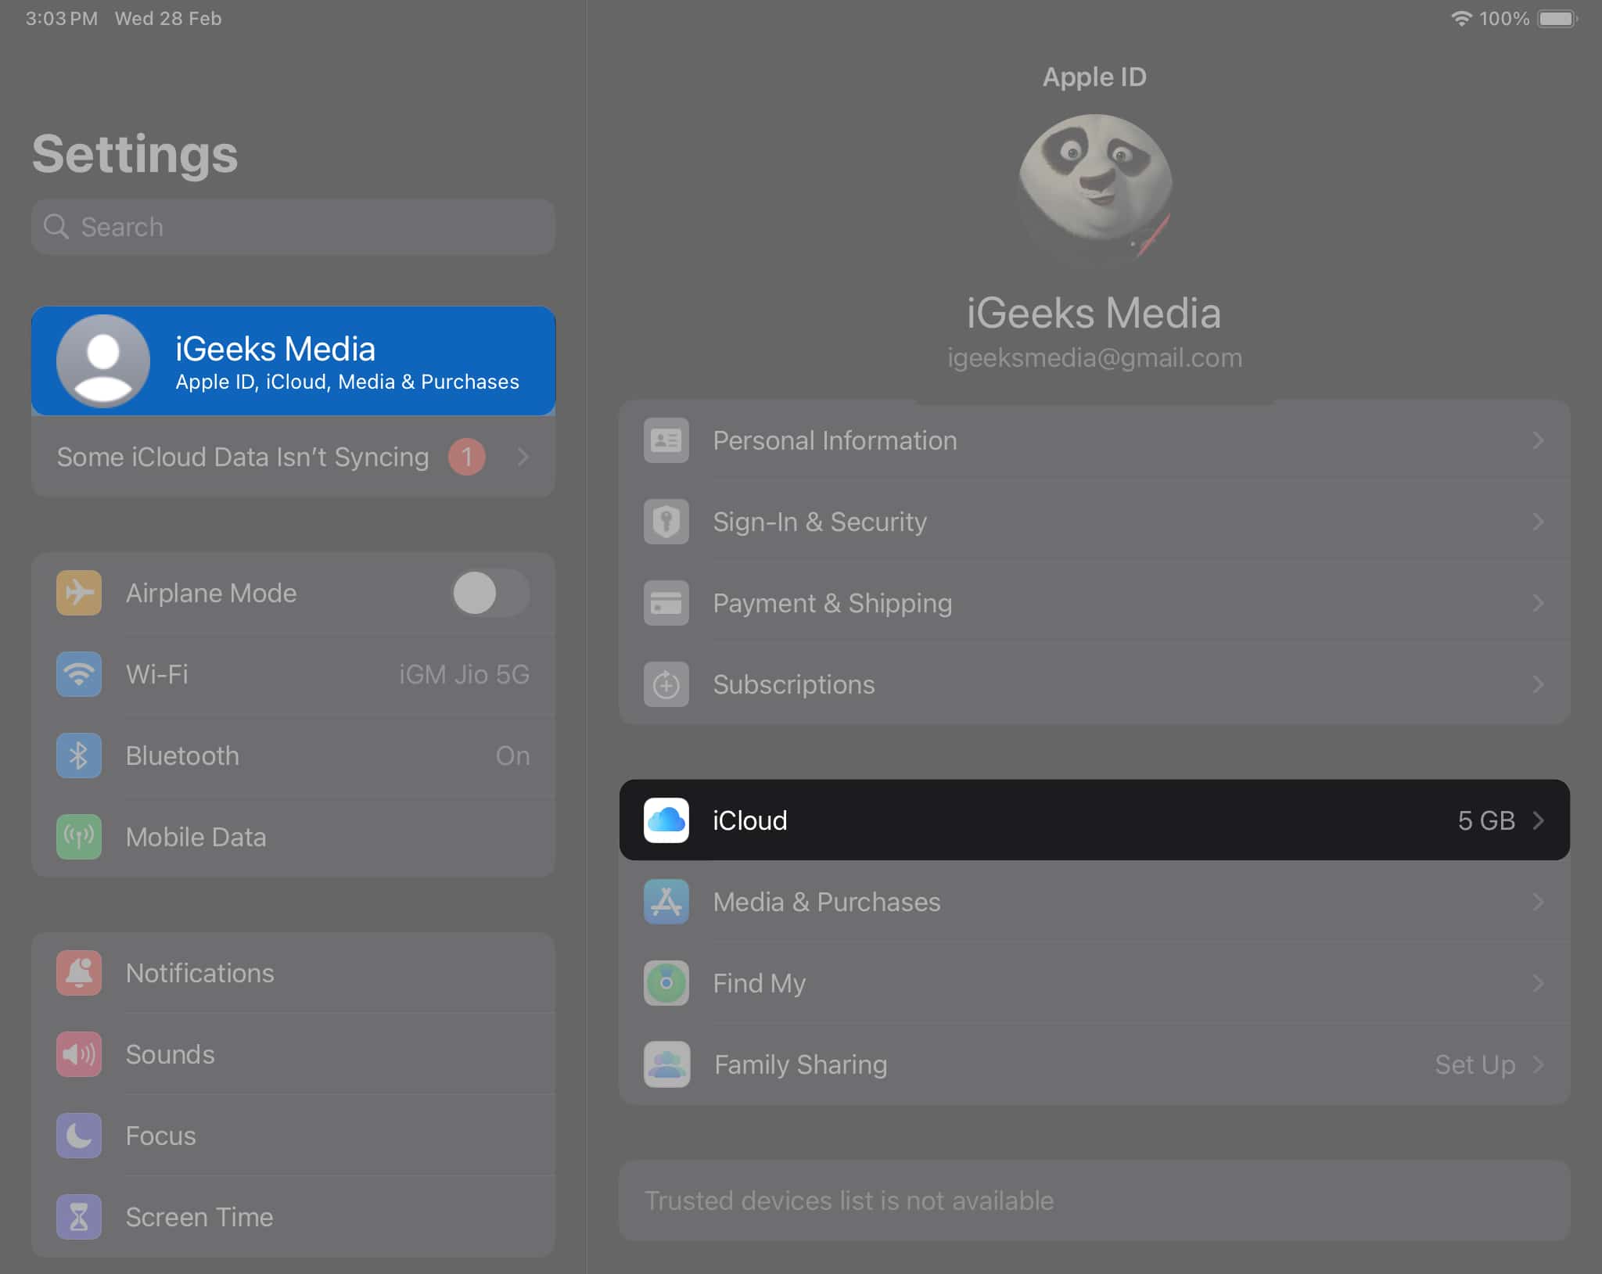Open the Sounds settings label
This screenshot has height=1274, width=1602.
[x=170, y=1054]
